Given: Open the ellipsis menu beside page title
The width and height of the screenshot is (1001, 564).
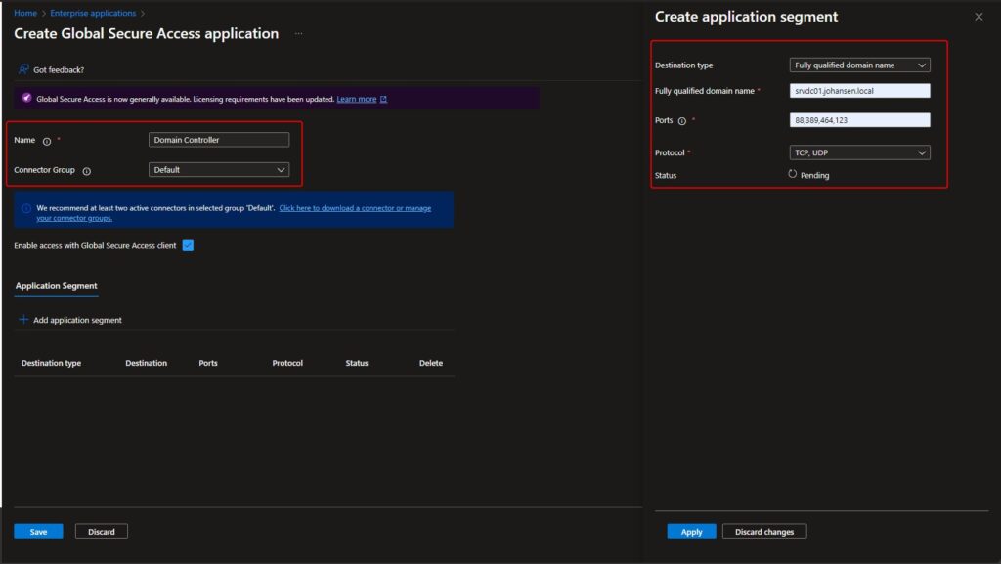Looking at the screenshot, I should (x=298, y=34).
